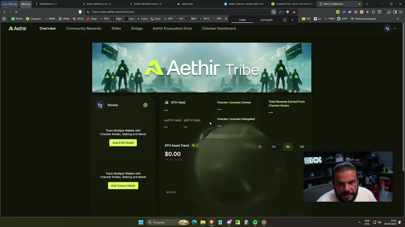Open extensions puzzle icon in toolbar
Viewport: 405px width, 227px height.
373,12
